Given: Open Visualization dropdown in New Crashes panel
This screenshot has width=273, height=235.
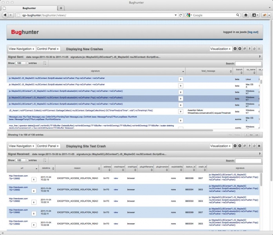Looking at the screenshot, I should [220, 49].
